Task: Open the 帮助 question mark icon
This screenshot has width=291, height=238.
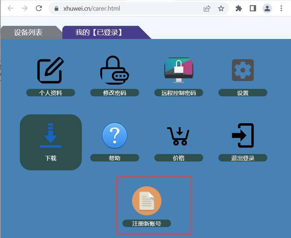Action: pyautogui.click(x=114, y=135)
